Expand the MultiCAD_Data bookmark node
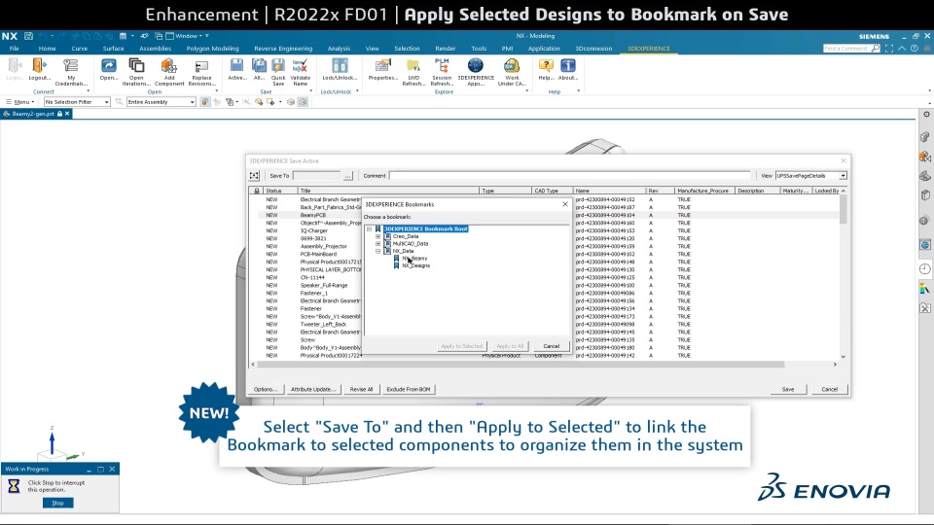The width and height of the screenshot is (934, 525). [377, 243]
